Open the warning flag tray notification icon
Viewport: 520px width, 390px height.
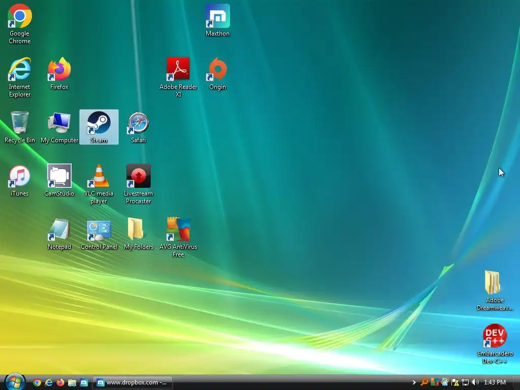455,382
